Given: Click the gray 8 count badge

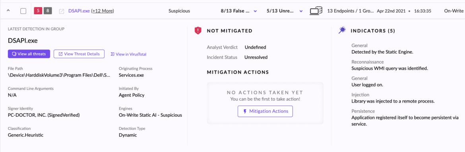Looking at the screenshot, I should pyautogui.click(x=48, y=11).
